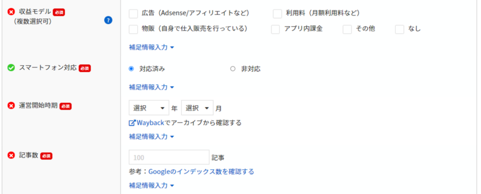
Task: Check the その他 checkbox
Action: coord(347,30)
